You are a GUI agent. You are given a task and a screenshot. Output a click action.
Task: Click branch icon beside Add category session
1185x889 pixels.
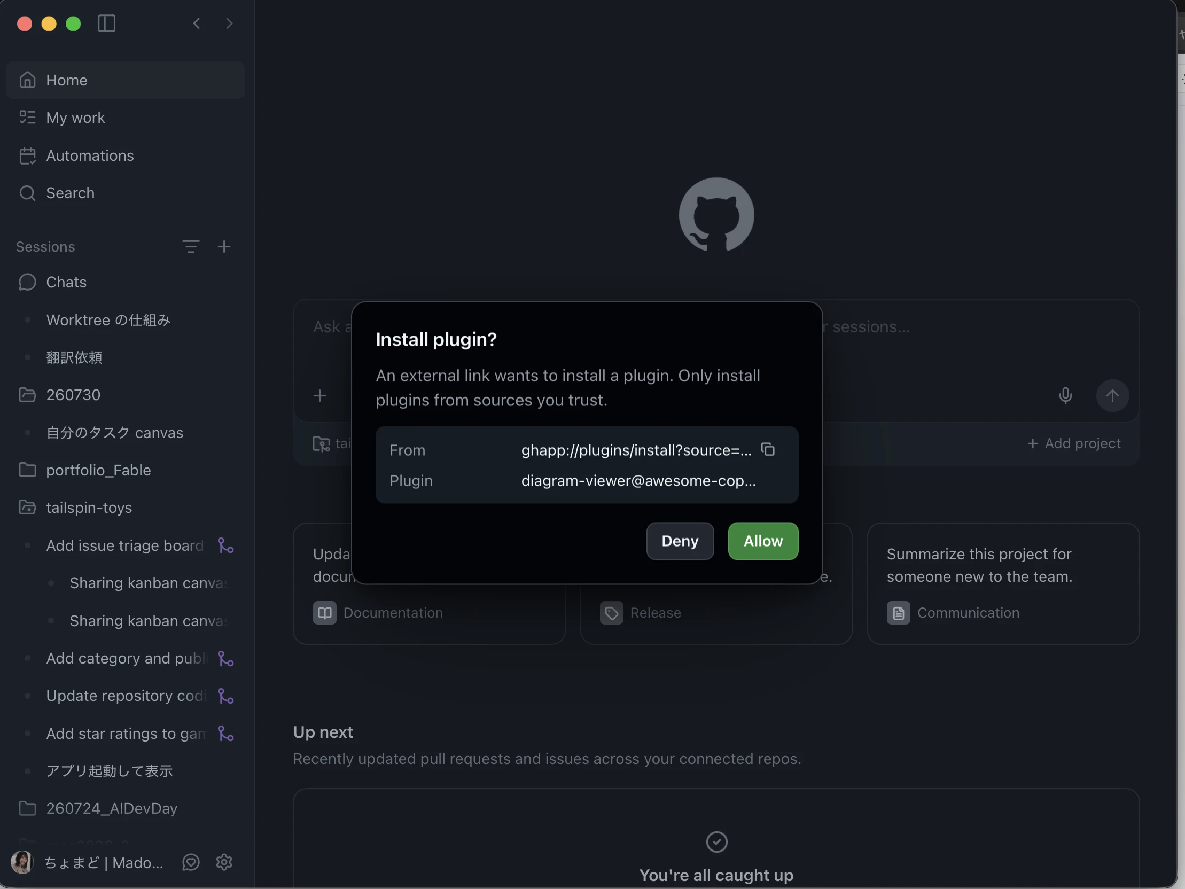pos(225,658)
